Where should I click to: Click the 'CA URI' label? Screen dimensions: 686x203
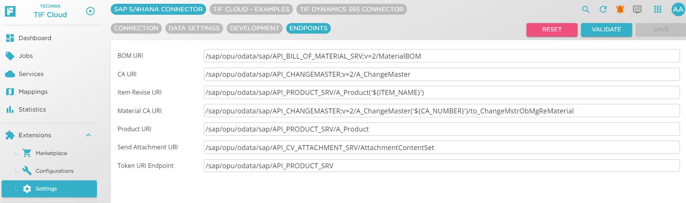tap(127, 74)
